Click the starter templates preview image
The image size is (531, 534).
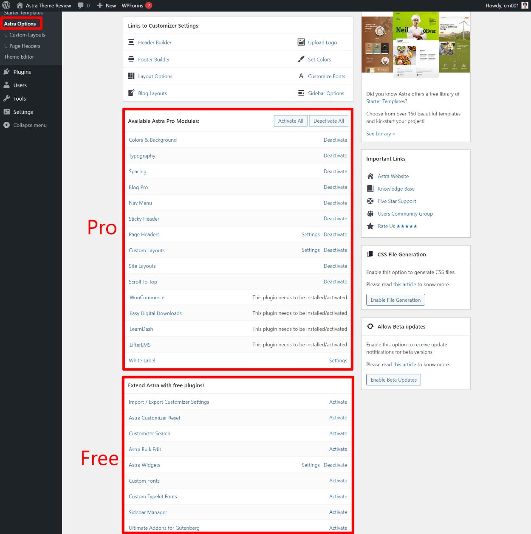[416, 45]
